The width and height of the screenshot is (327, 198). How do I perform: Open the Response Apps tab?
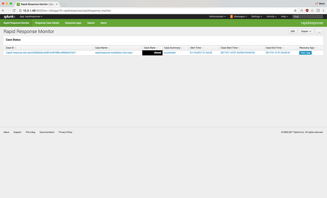tap(73, 23)
